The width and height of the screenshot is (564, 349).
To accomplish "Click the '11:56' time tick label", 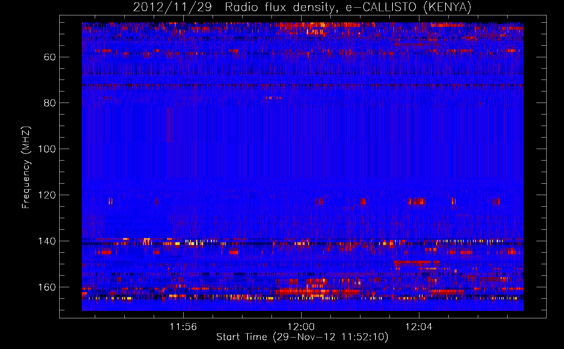I will coord(183,327).
